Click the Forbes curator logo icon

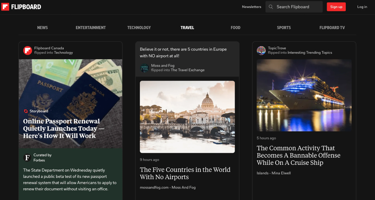tap(27, 158)
